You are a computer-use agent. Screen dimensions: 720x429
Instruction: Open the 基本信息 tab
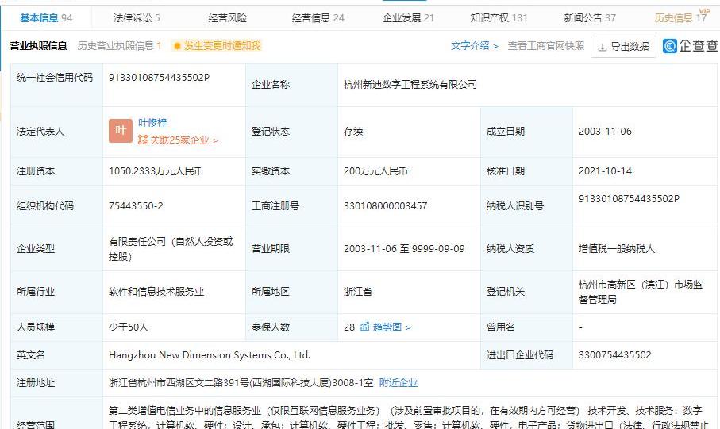(46, 18)
